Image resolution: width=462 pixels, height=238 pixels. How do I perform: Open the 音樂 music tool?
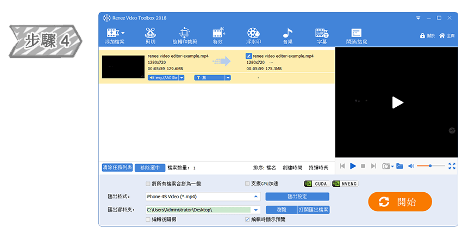coord(288,36)
